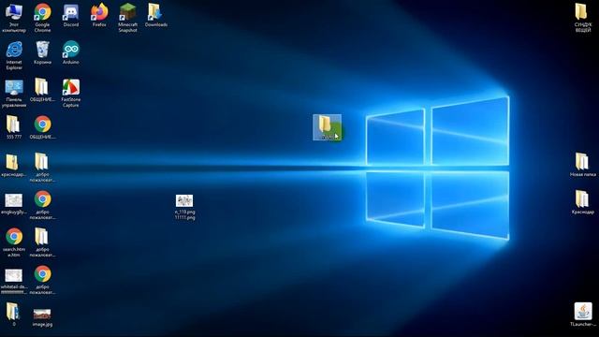Open the Корзина recycle bin
Viewport: 599px width, 337px height.
[42, 52]
